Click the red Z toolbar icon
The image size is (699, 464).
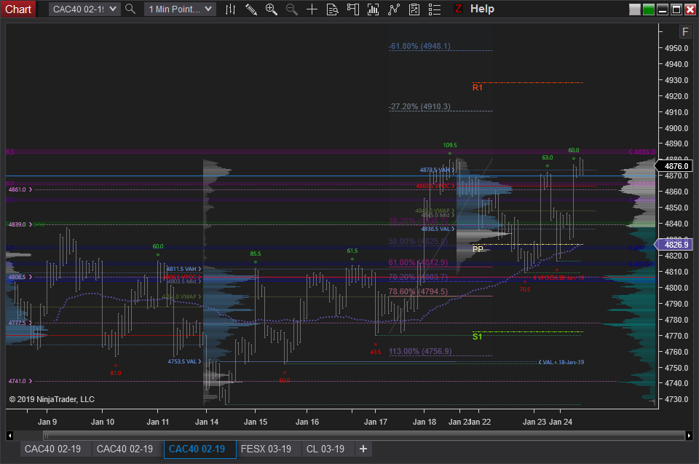click(457, 9)
